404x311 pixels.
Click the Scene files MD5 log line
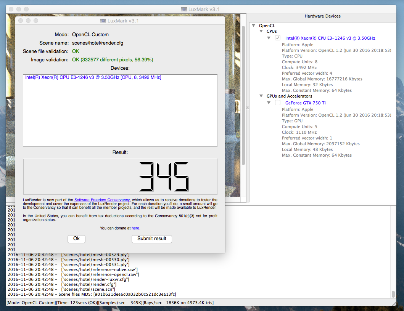[92, 294]
